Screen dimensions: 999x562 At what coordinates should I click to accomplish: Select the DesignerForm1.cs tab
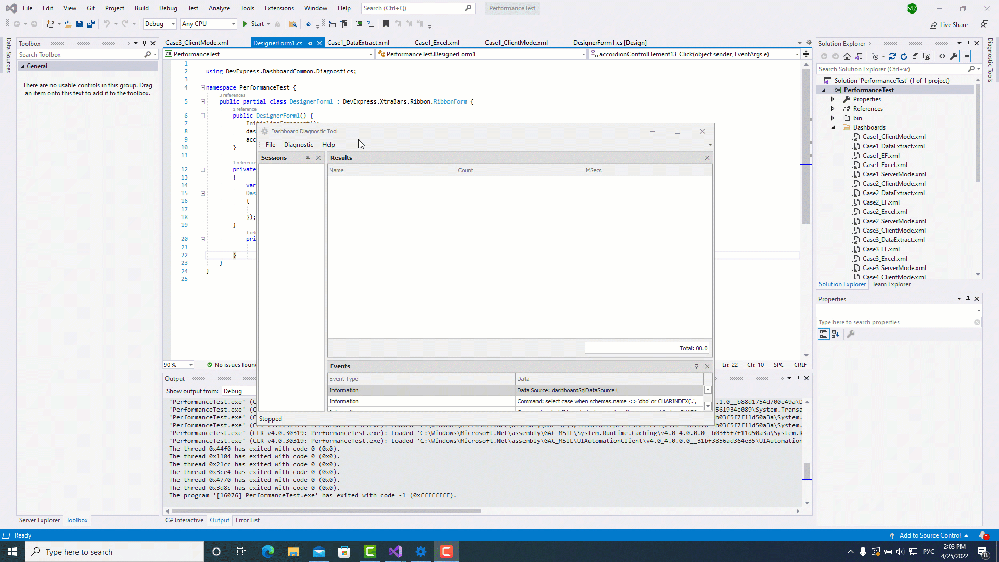click(x=278, y=43)
